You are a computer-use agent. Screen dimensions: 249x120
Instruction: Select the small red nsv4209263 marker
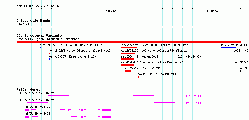coord(49,53)
